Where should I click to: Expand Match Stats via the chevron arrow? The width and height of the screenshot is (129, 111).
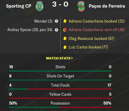[x=72, y=58]
